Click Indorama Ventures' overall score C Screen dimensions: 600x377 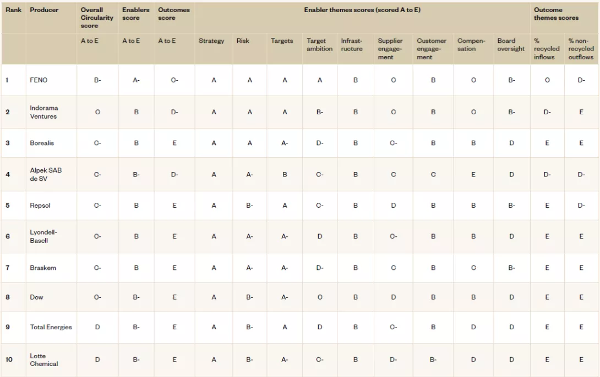tap(97, 112)
